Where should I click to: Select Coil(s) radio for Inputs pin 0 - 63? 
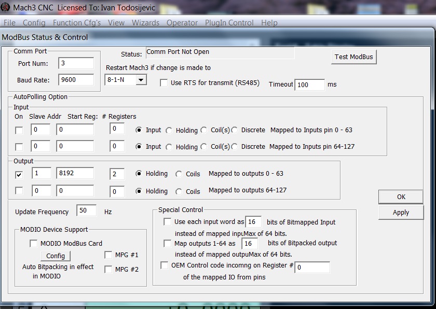point(204,130)
